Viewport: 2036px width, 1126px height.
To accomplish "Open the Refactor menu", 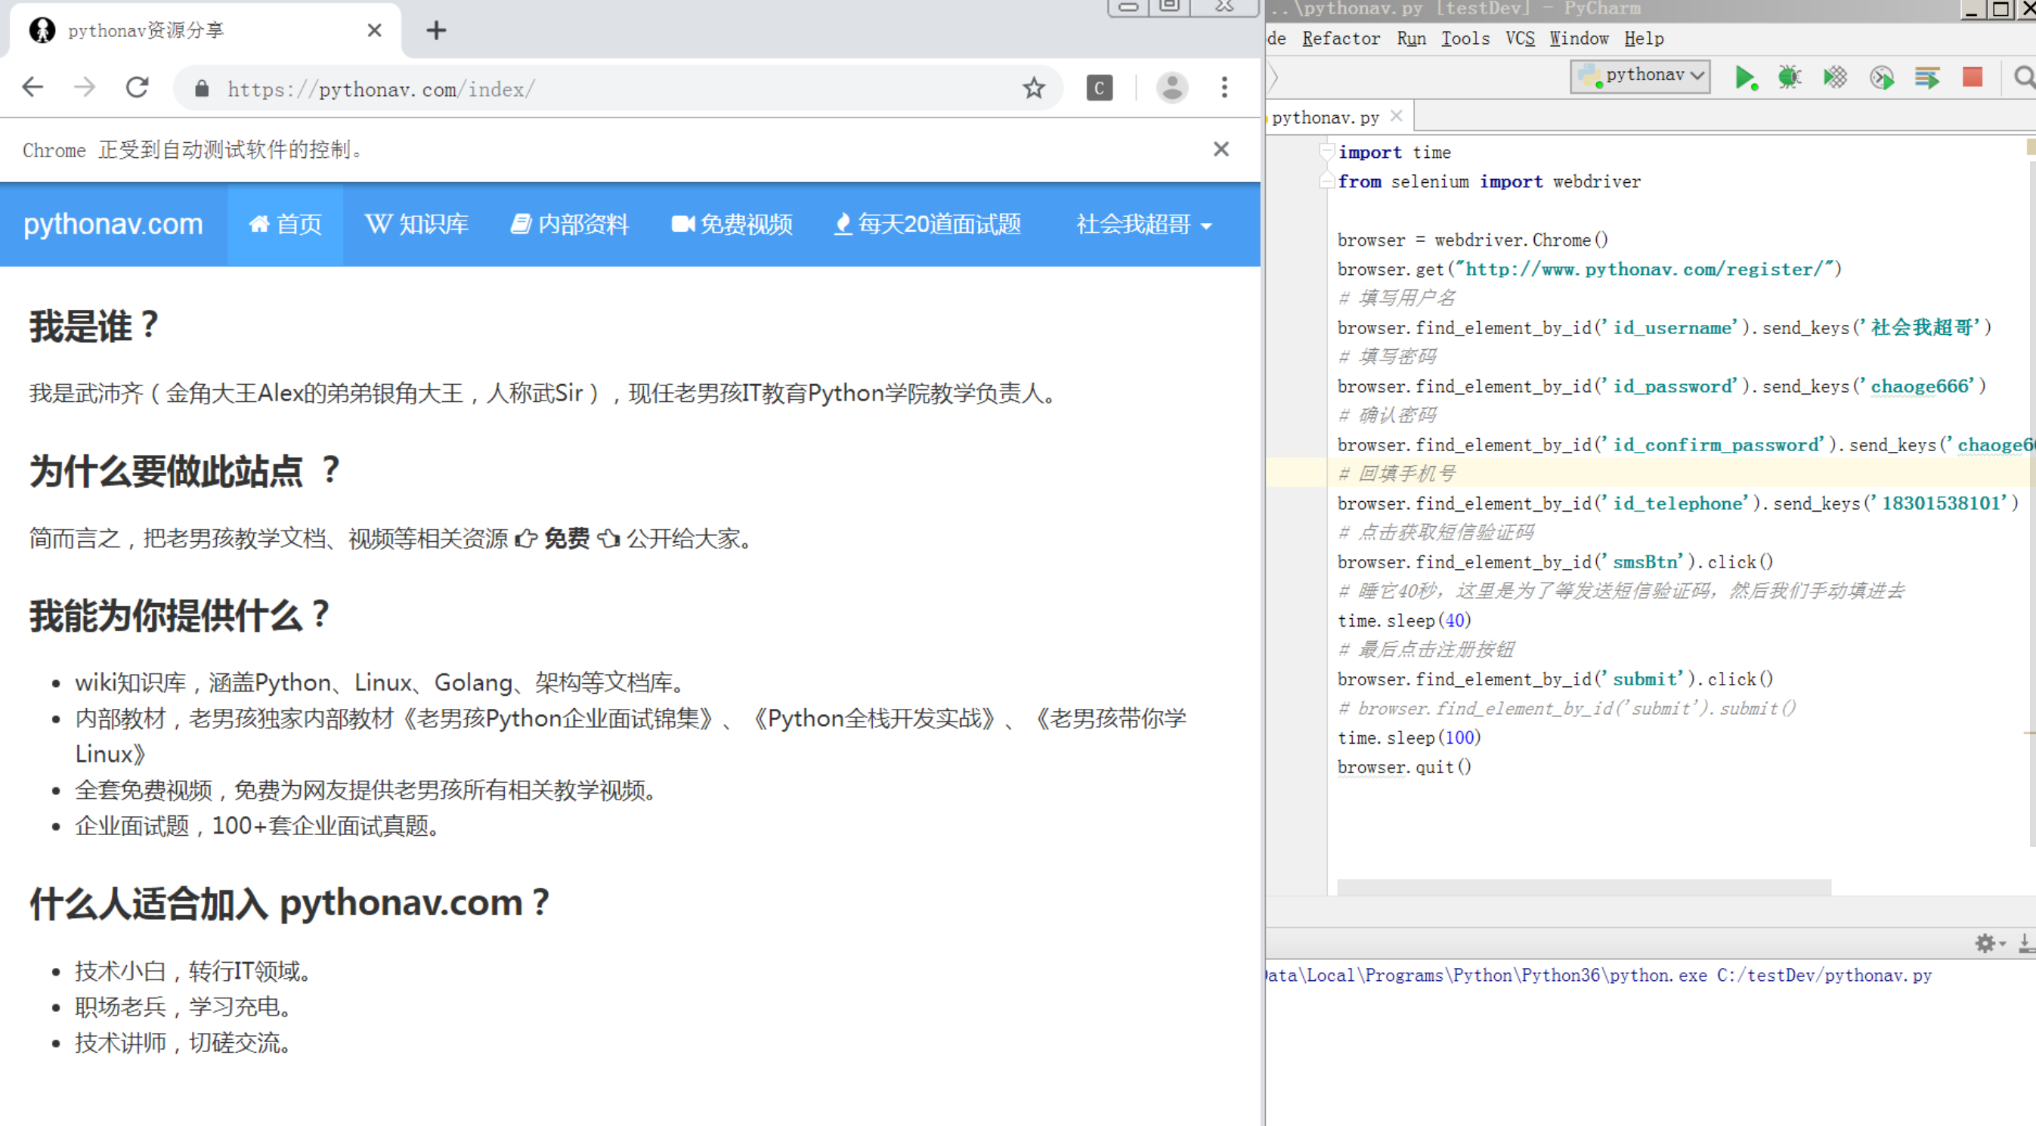I will pyautogui.click(x=1341, y=39).
